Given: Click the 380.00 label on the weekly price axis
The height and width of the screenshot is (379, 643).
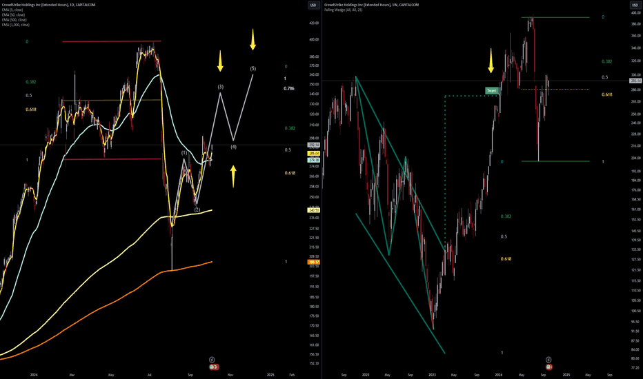Looking at the screenshot, I should coord(635,24).
